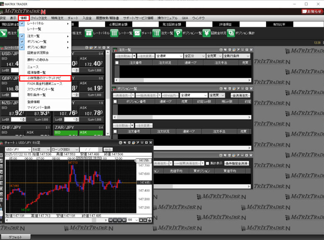Click pop-out arrow icon in chart window header
The image size is (324, 240).
click(x=137, y=143)
